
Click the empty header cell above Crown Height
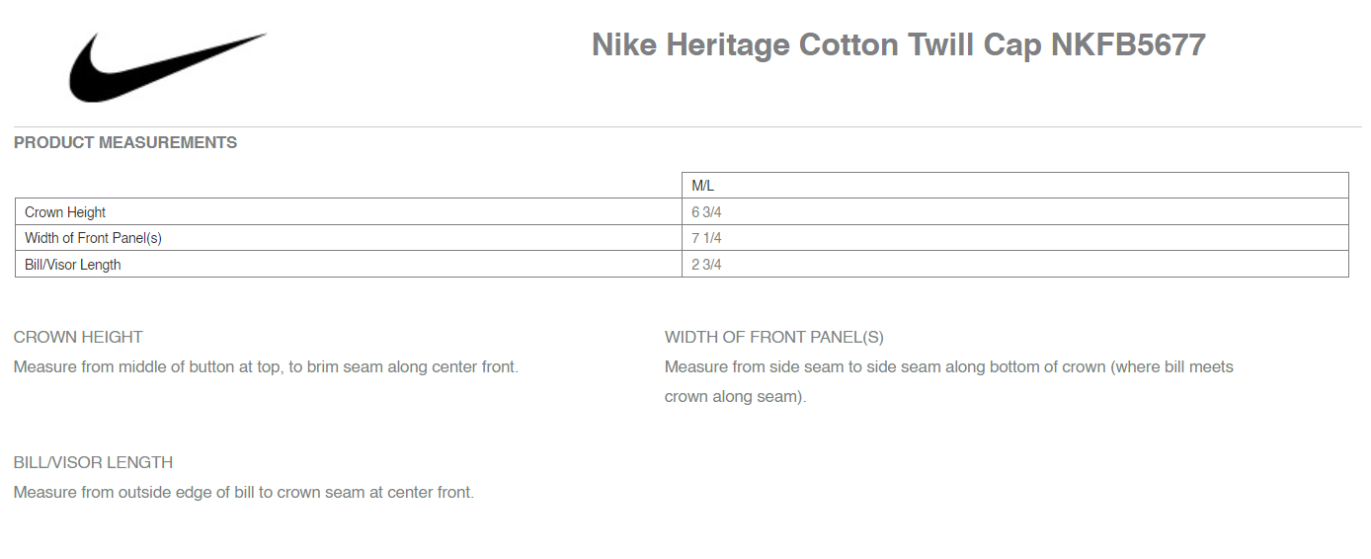pyautogui.click(x=349, y=186)
